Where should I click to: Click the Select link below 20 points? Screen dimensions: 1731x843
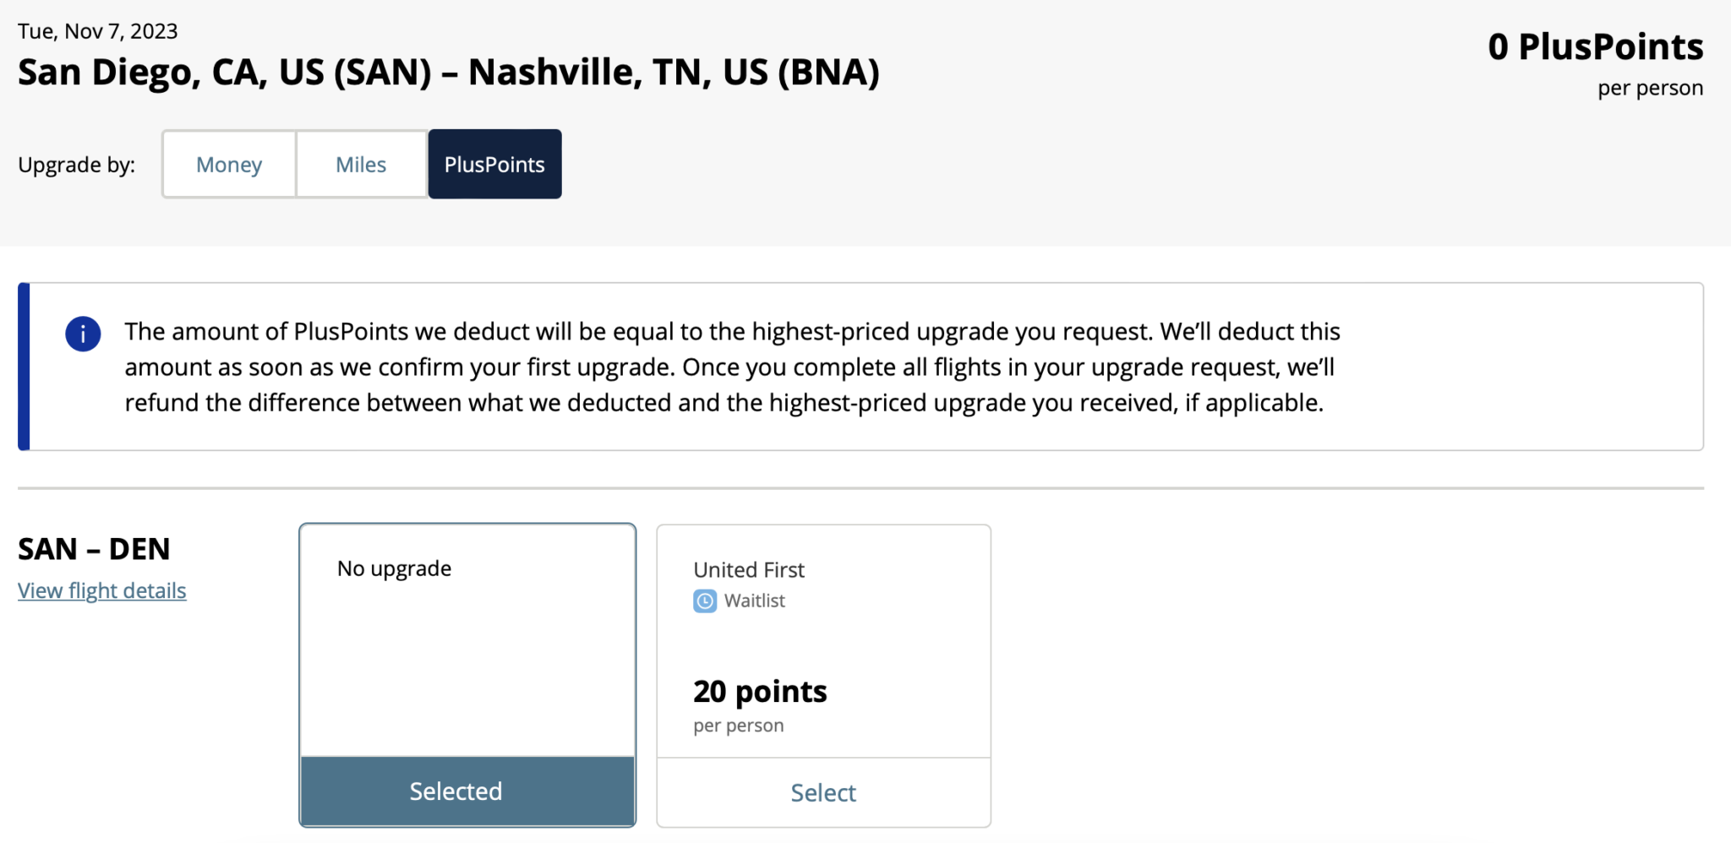[x=822, y=792]
